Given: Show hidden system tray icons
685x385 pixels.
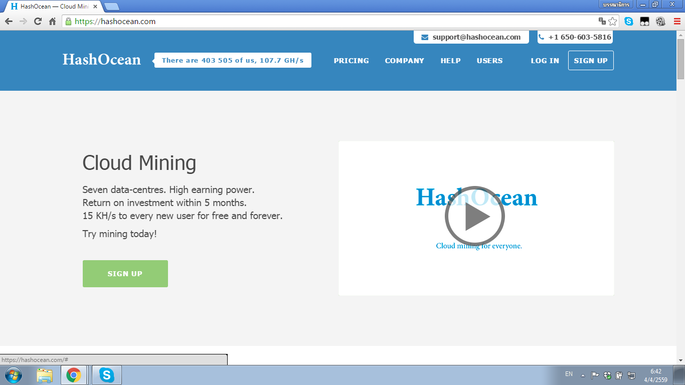Looking at the screenshot, I should point(583,375).
